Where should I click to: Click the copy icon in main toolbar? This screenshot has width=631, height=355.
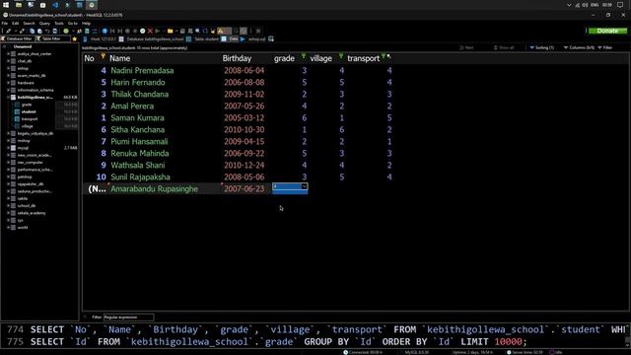[33, 31]
